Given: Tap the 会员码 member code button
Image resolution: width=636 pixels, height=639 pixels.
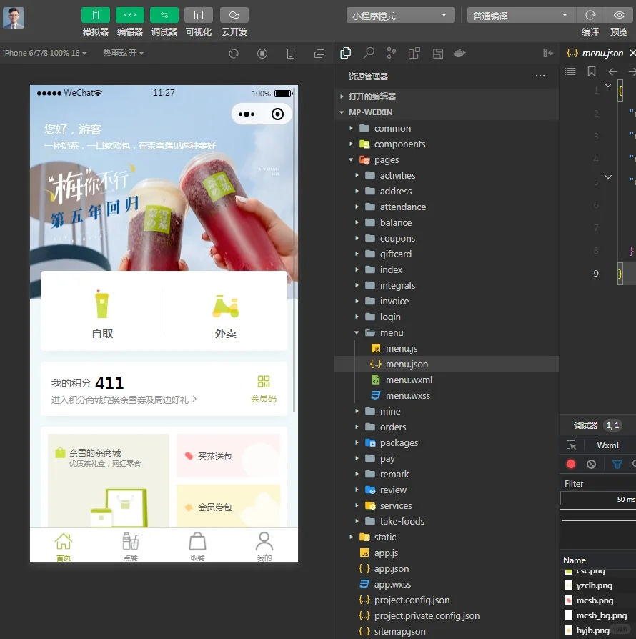Looking at the screenshot, I should [264, 389].
